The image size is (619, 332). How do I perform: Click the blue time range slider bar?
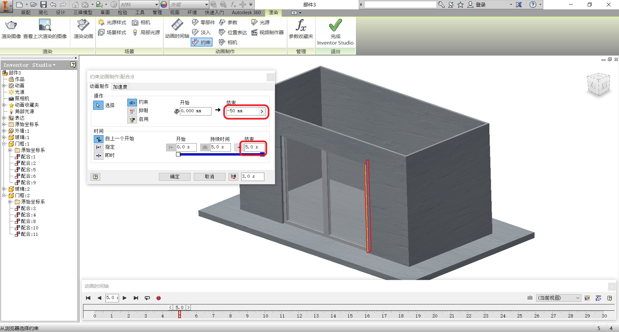click(x=221, y=155)
